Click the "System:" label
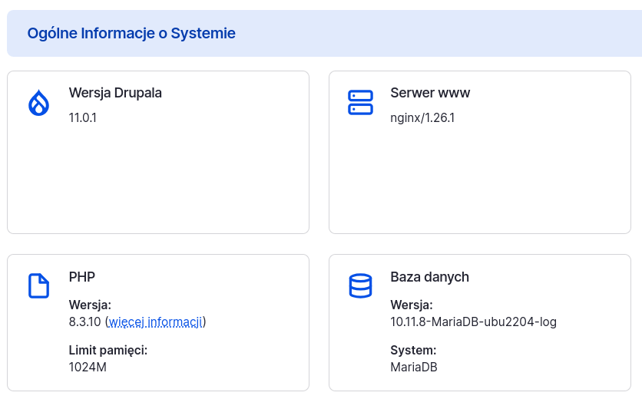The height and width of the screenshot is (399, 642). pyautogui.click(x=413, y=351)
